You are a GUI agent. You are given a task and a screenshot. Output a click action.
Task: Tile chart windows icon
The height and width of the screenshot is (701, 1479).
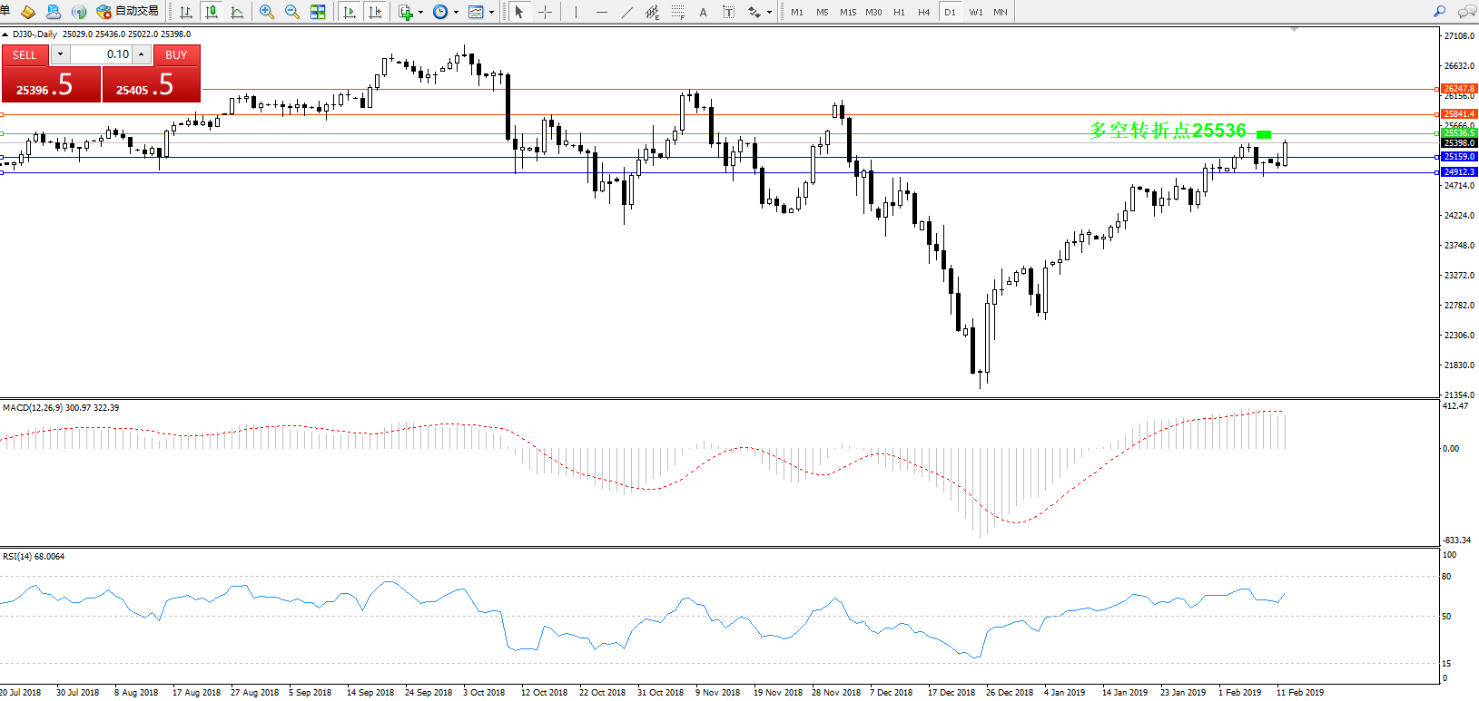point(318,12)
